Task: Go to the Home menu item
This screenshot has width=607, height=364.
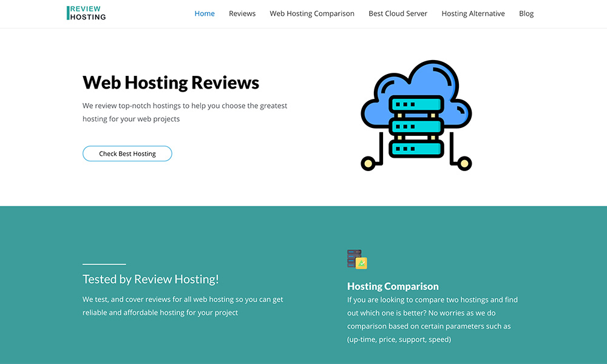Action: (205, 13)
